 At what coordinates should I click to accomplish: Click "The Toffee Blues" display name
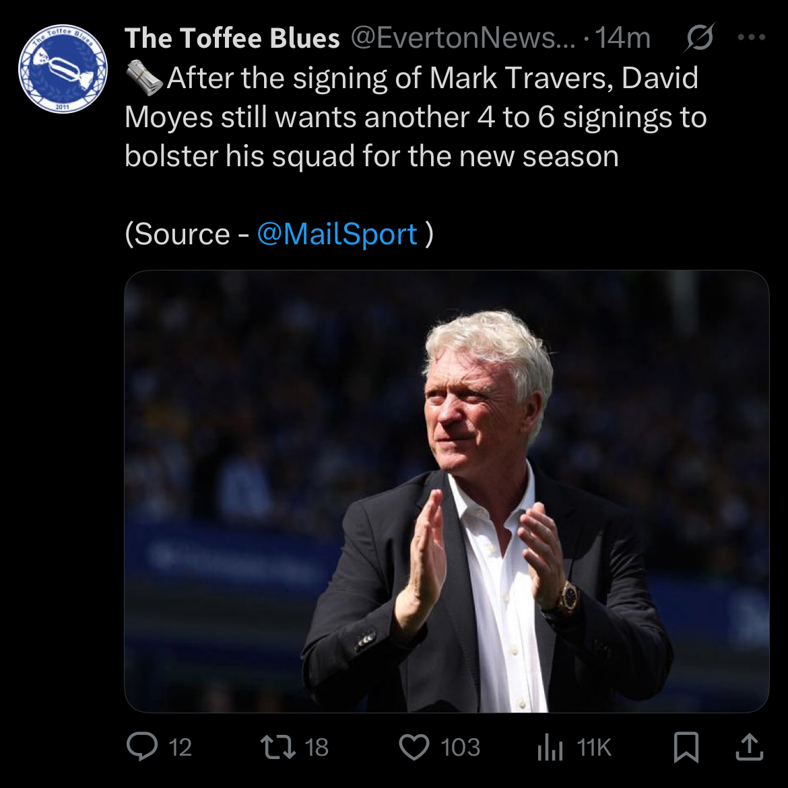point(232,39)
